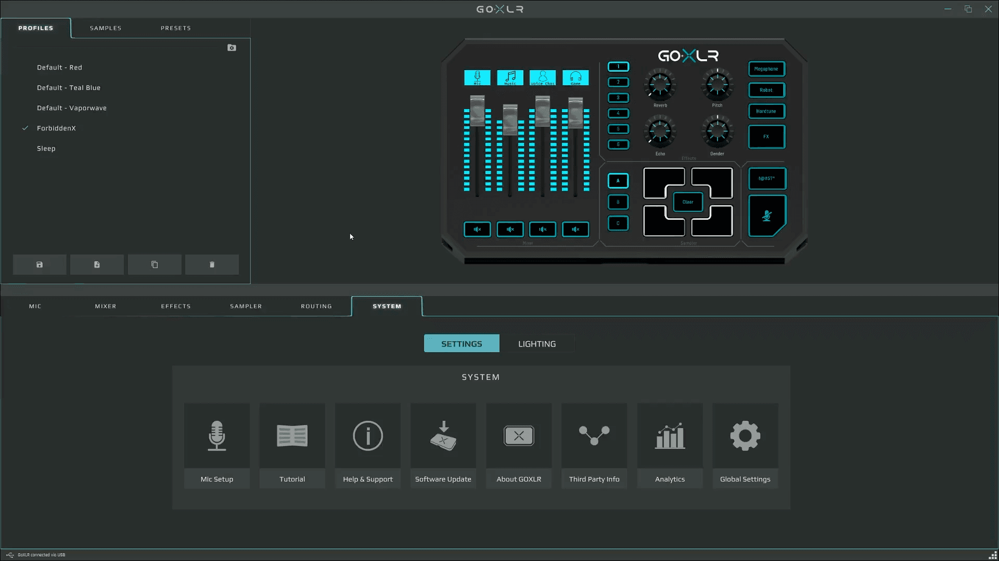Select the System tab
This screenshot has width=999, height=561.
[387, 306]
